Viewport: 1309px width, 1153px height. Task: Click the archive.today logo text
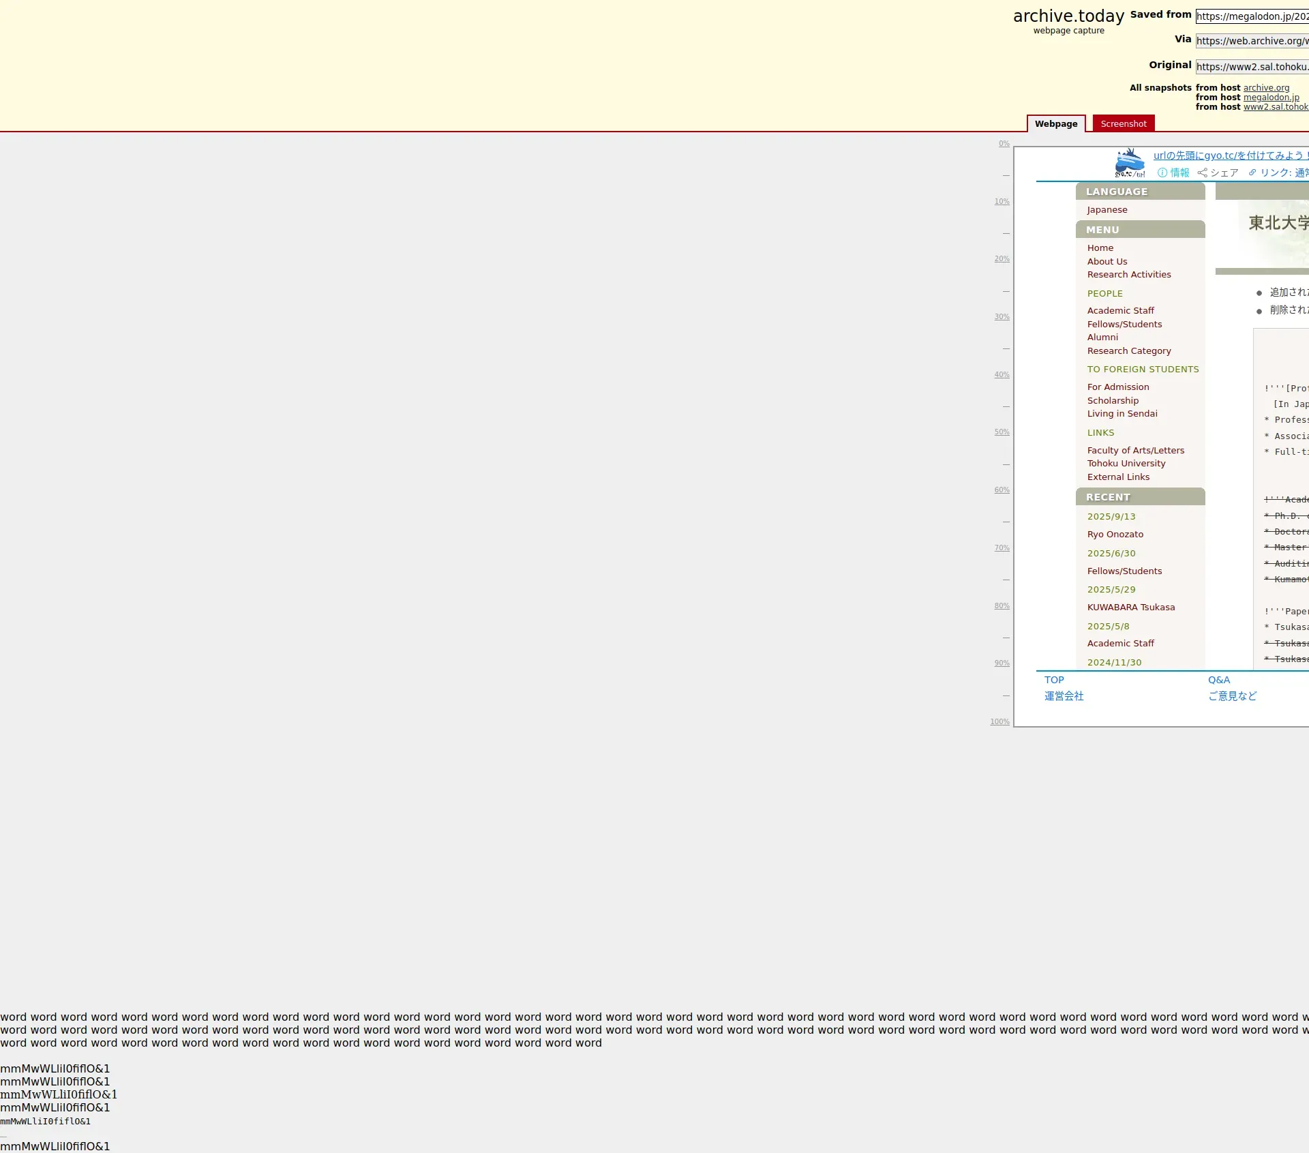pos(1068,16)
